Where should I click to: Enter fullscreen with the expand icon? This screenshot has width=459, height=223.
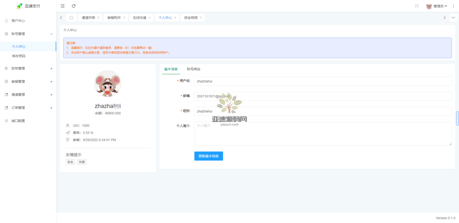[417, 6]
